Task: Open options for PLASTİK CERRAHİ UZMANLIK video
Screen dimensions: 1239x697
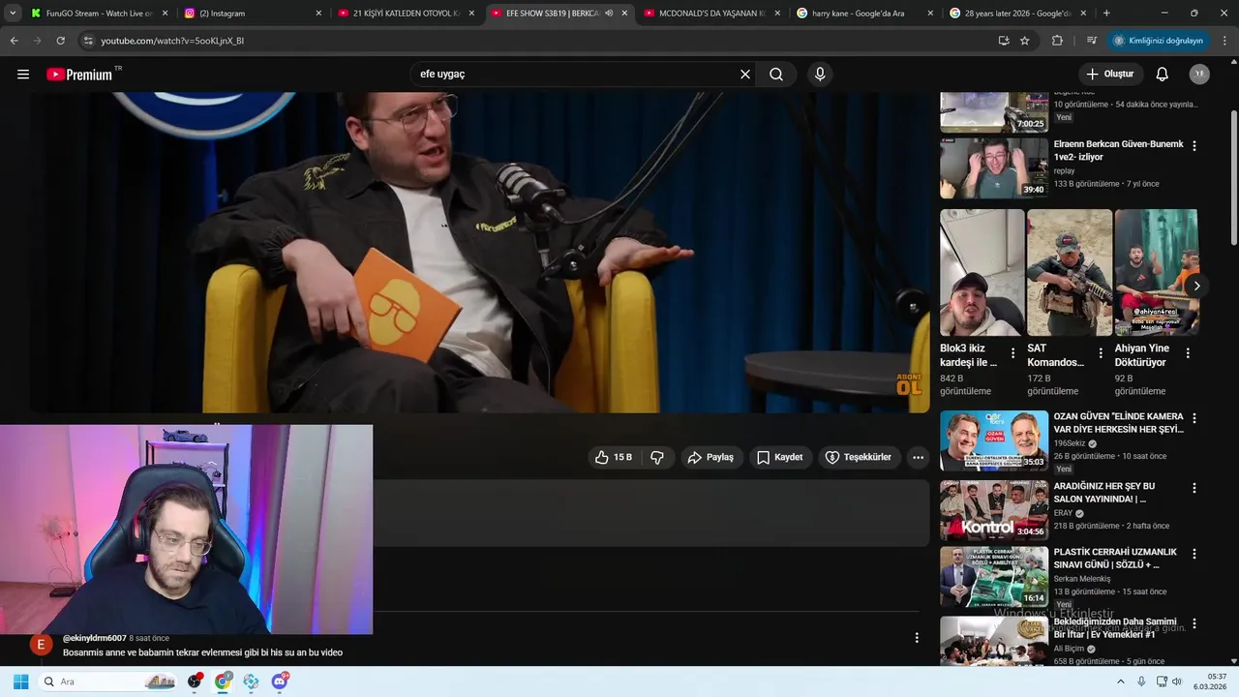Action: (1194, 554)
